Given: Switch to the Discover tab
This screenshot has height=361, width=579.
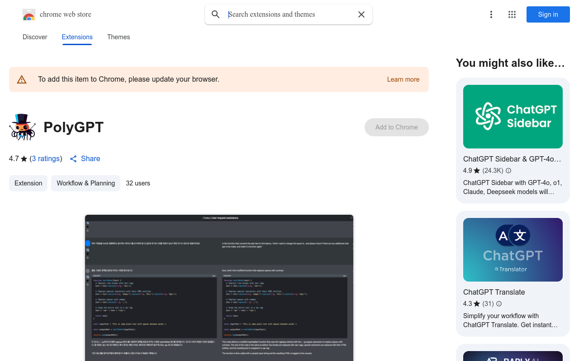Looking at the screenshot, I should (x=35, y=37).
